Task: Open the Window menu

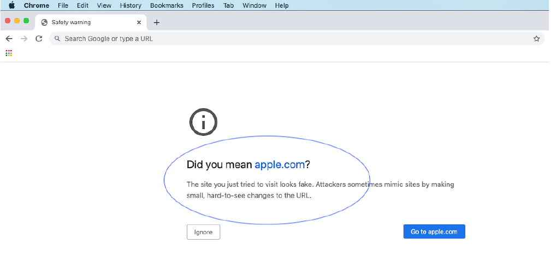Action: 255,5
